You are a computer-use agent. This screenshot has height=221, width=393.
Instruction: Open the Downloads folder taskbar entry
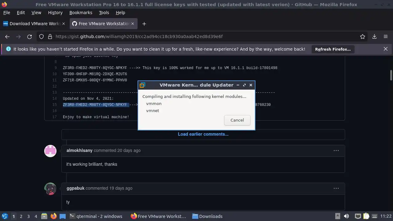207,216
